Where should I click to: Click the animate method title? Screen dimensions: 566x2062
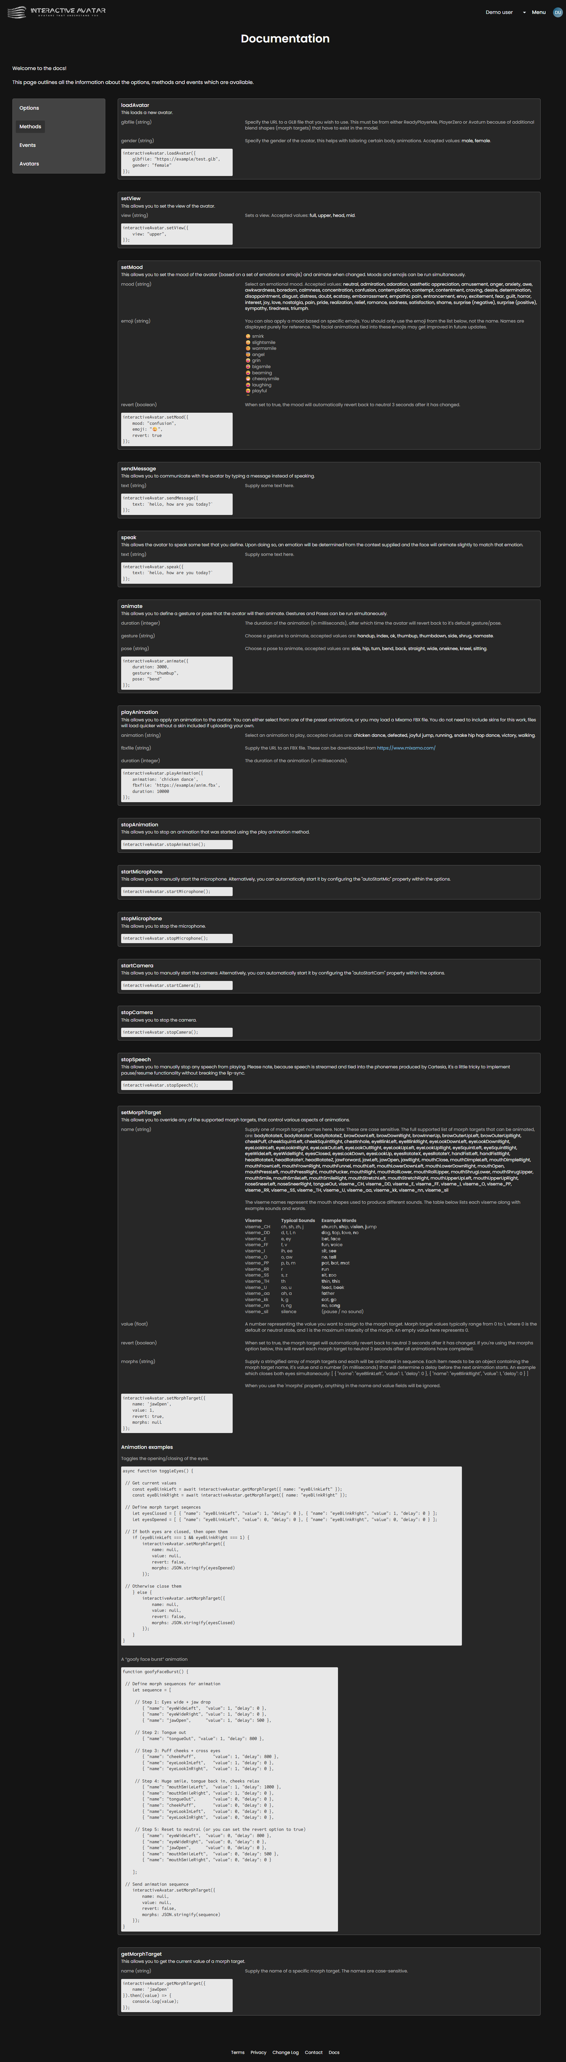tap(131, 606)
